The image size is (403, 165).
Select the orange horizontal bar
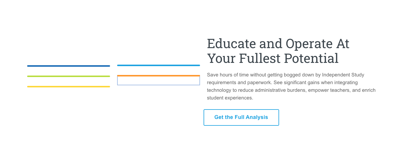[158, 76]
